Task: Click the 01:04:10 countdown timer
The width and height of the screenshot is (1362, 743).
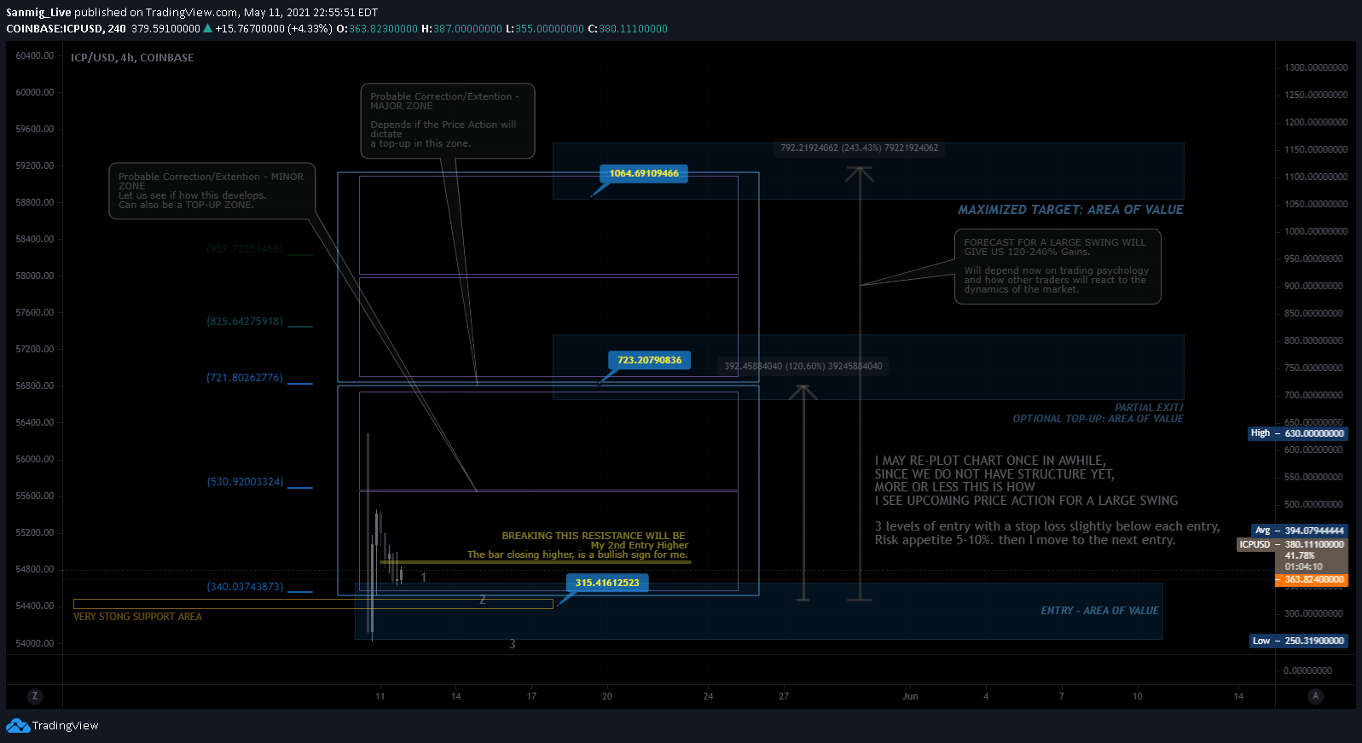Action: click(x=1304, y=566)
